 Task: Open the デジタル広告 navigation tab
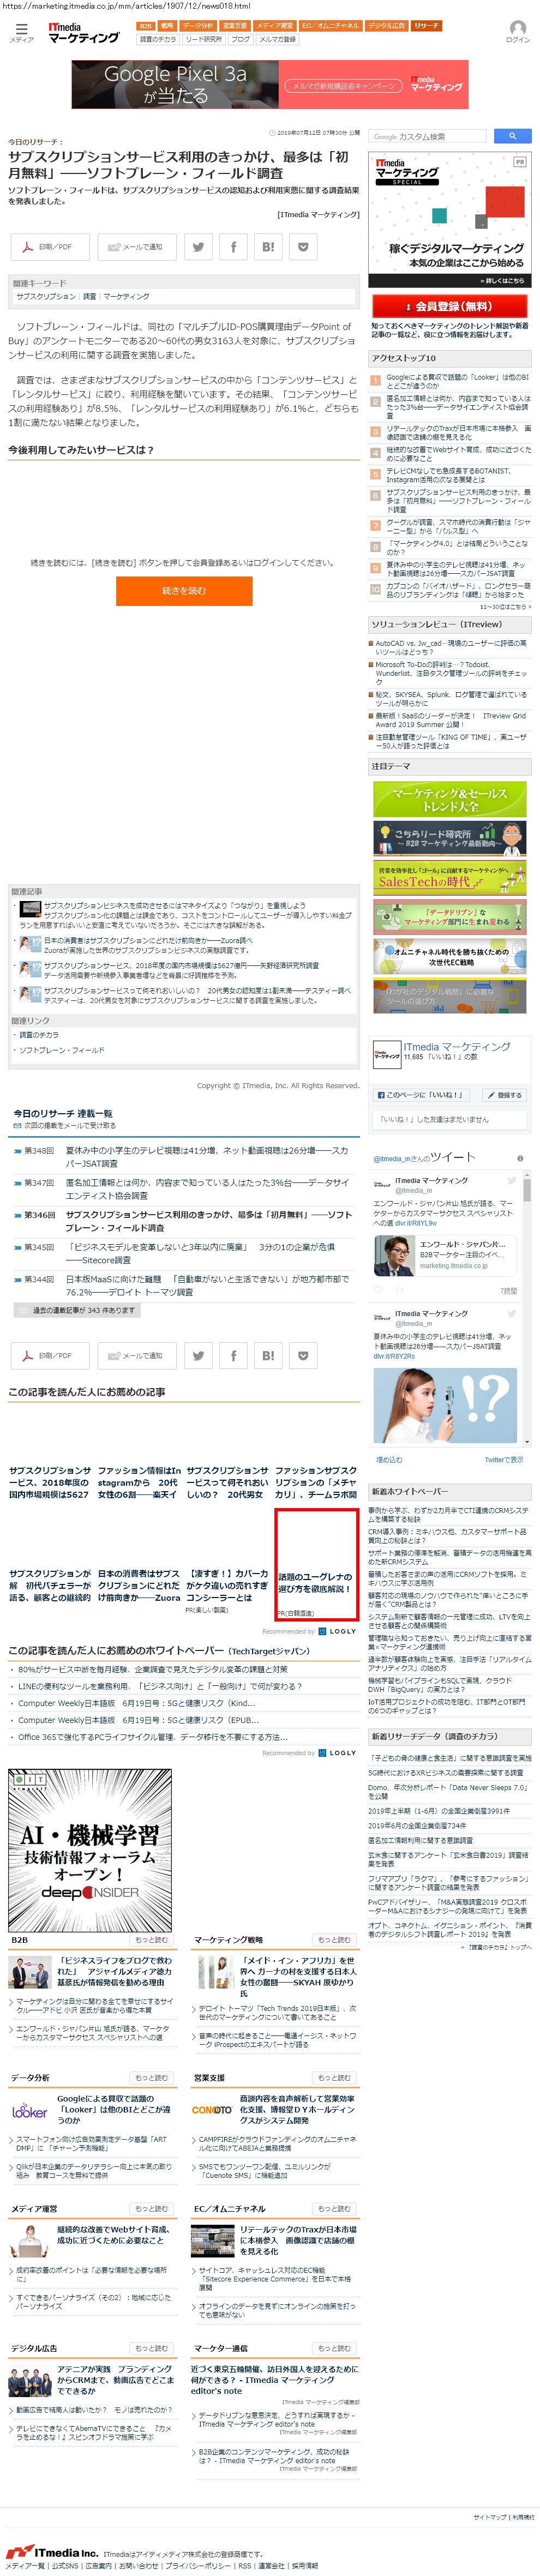click(x=386, y=26)
